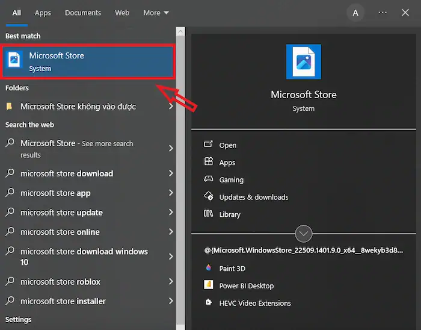Screen dimensions: 421x330
Task: Click the Microsoft.WindowsStore_22509 package entry
Action: pyautogui.click(x=303, y=251)
